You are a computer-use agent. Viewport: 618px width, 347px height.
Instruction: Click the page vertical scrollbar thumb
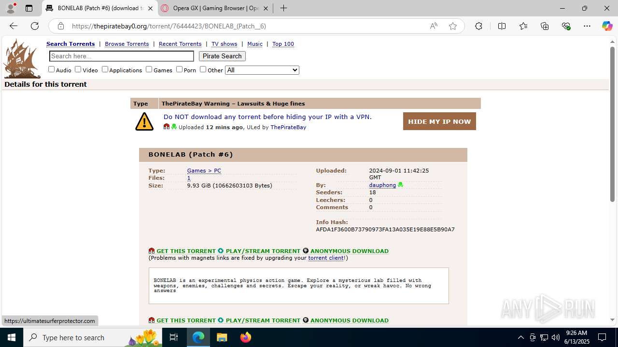[x=612, y=124]
